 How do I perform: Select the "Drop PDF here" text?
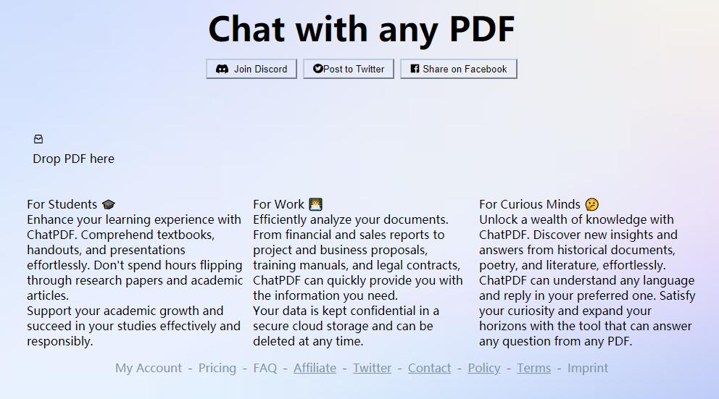73,159
